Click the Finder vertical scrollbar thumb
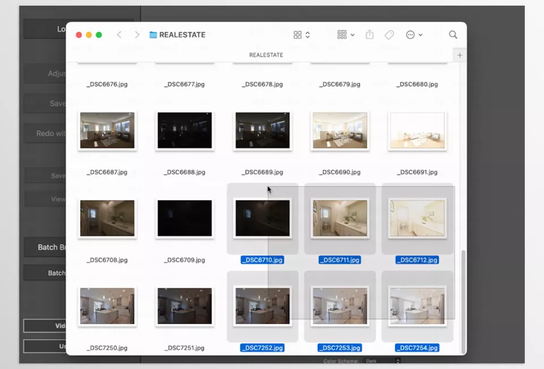The image size is (544, 369). (463, 302)
